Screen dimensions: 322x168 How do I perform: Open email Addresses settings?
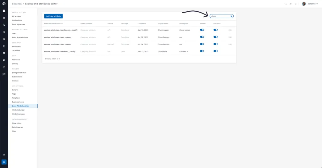click(16, 59)
